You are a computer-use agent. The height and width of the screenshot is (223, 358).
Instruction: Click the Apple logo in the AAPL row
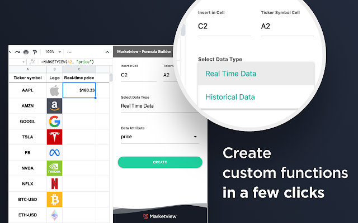(x=54, y=90)
